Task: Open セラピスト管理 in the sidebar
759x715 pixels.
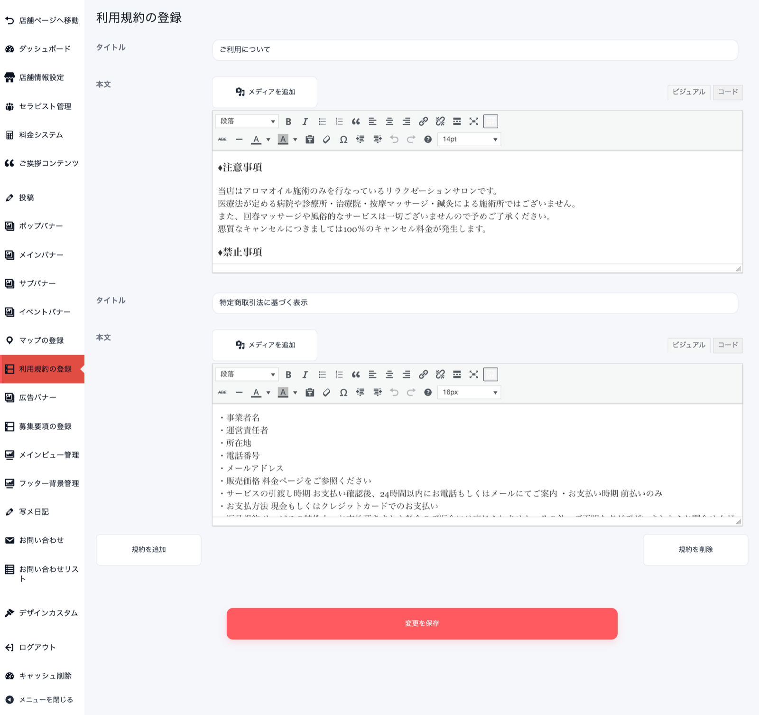Action: pyautogui.click(x=42, y=106)
